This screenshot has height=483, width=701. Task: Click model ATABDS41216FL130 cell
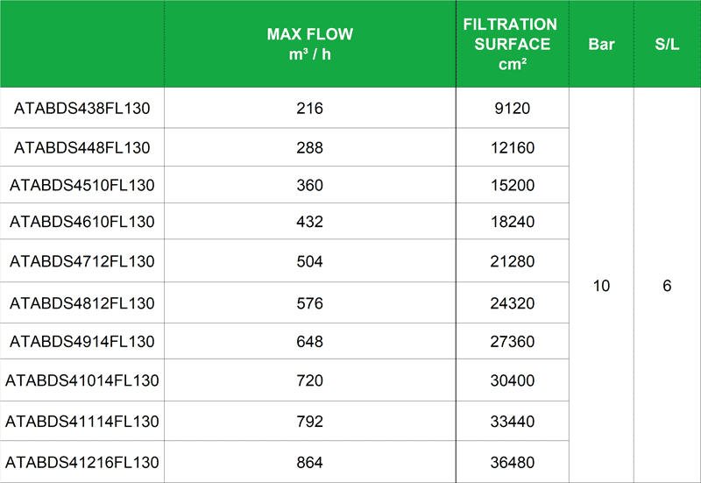tap(82, 462)
